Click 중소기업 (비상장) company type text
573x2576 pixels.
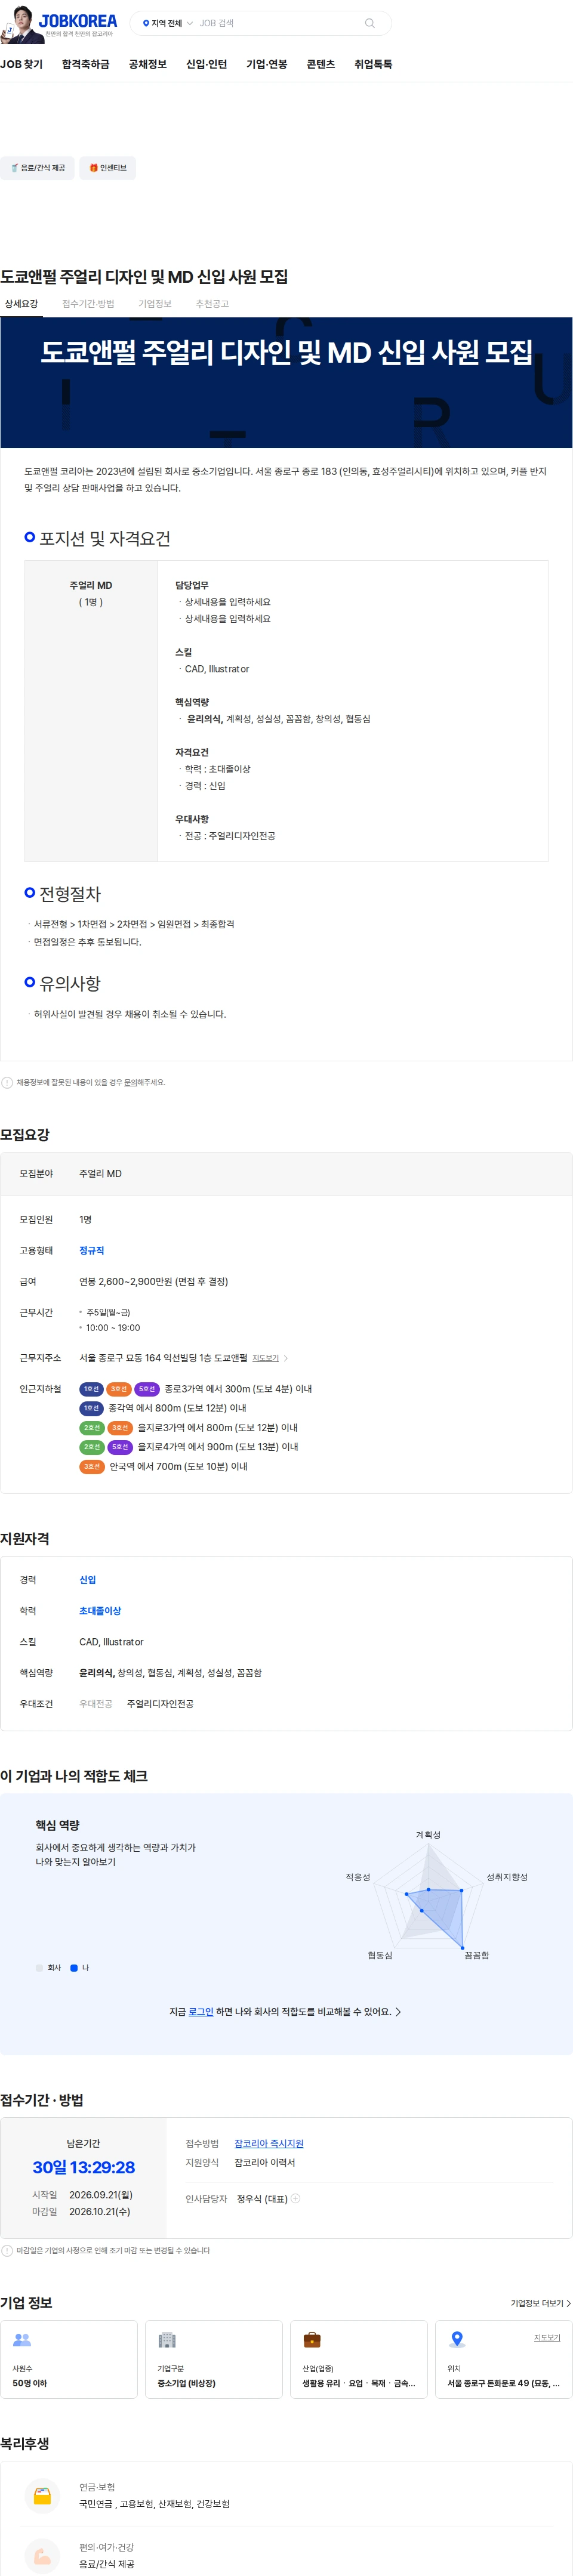pos(186,2383)
